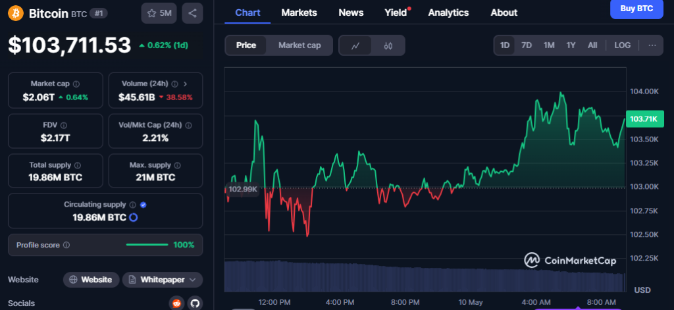
Task: Open the info icon beside Market cap
Action: tap(76, 84)
